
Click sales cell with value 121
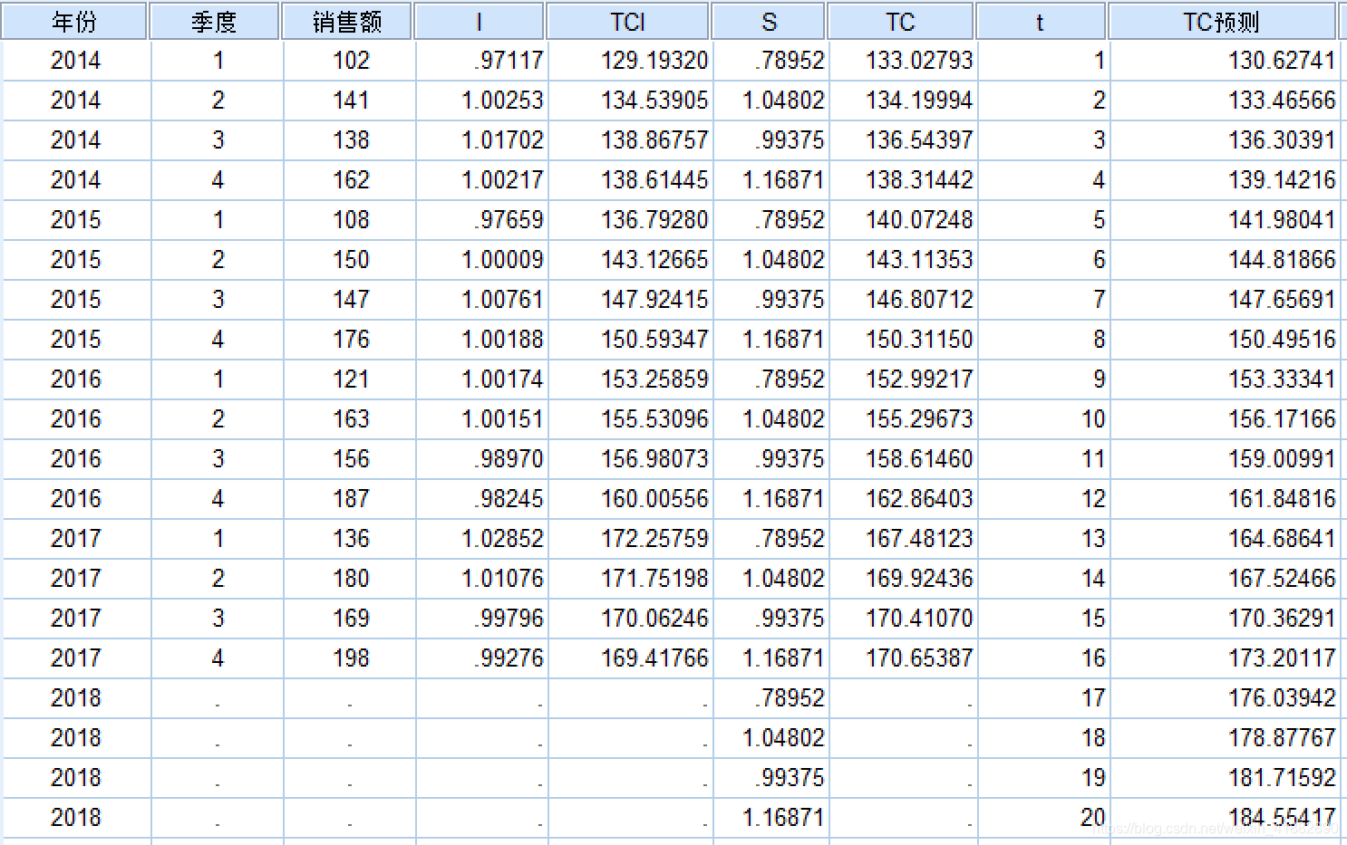(x=350, y=379)
